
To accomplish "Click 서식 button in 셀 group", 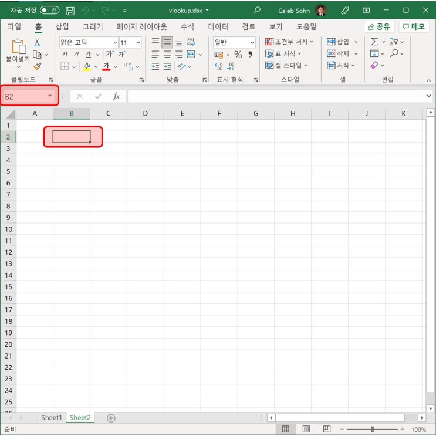I will 341,65.
